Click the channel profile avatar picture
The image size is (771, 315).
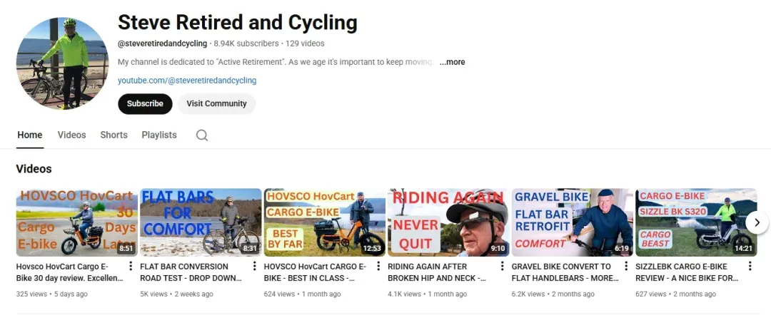[x=62, y=63]
